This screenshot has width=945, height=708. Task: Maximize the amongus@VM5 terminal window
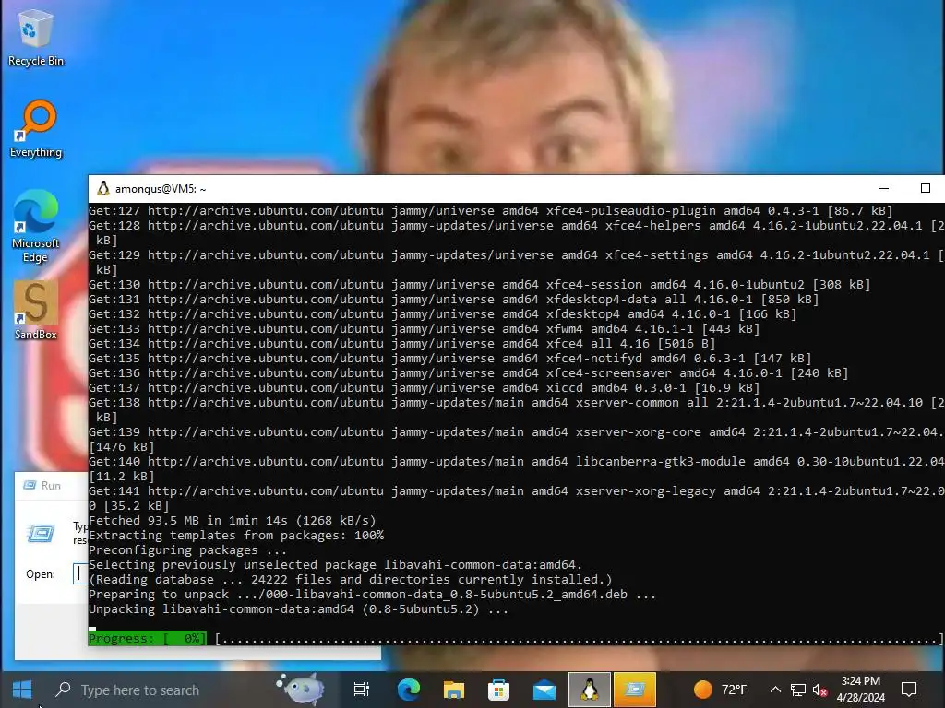click(925, 188)
